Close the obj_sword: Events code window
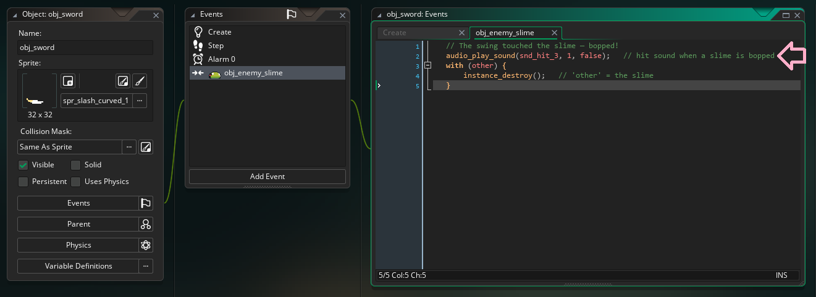The height and width of the screenshot is (297, 816). click(797, 15)
